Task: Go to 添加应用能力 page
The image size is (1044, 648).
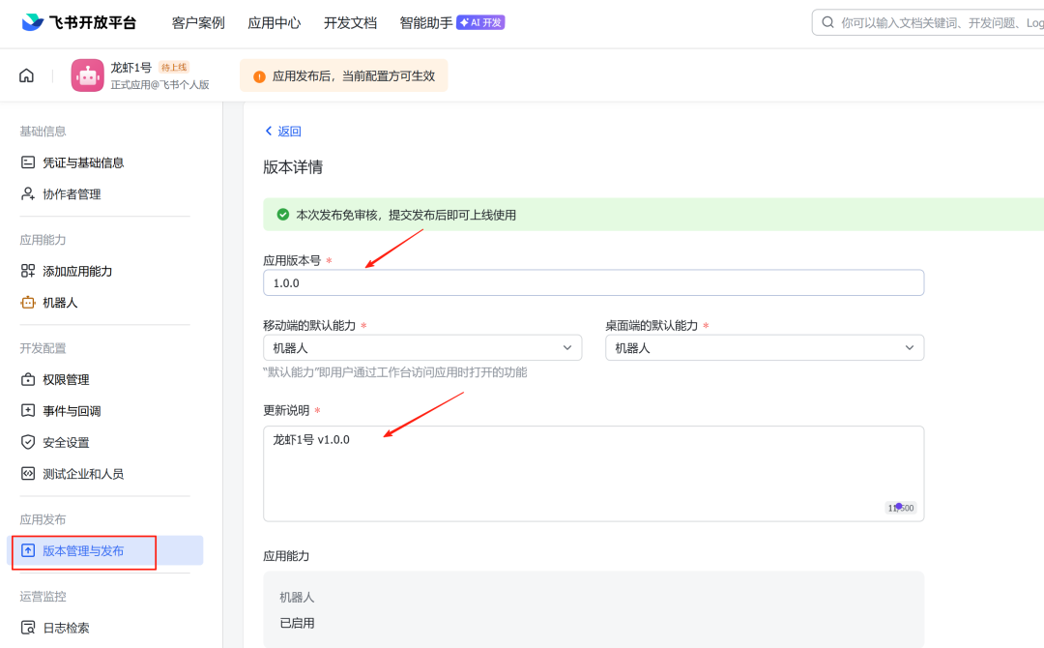Action: (77, 271)
